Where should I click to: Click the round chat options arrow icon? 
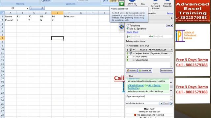[171, 103]
